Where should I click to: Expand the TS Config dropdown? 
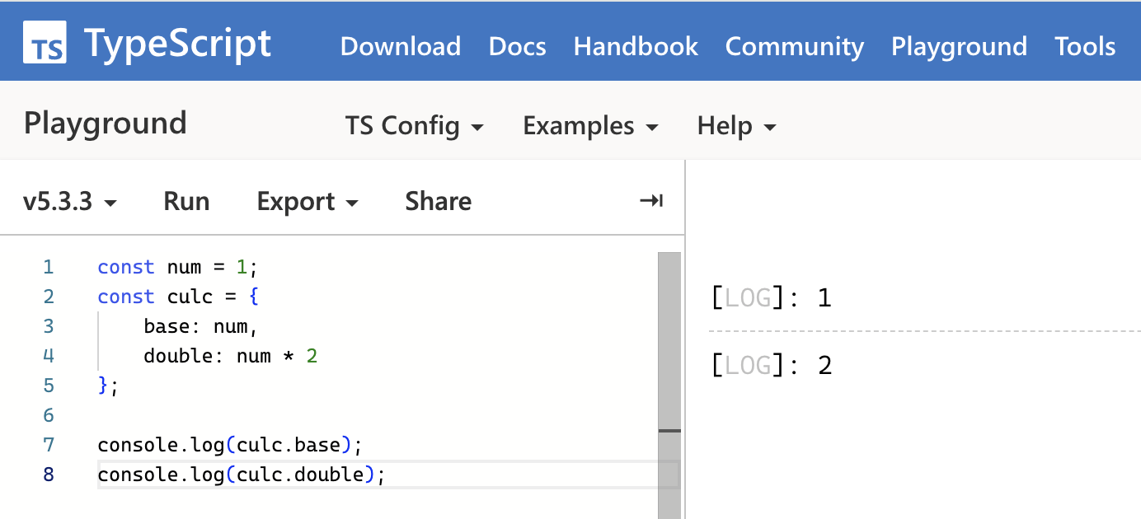415,126
